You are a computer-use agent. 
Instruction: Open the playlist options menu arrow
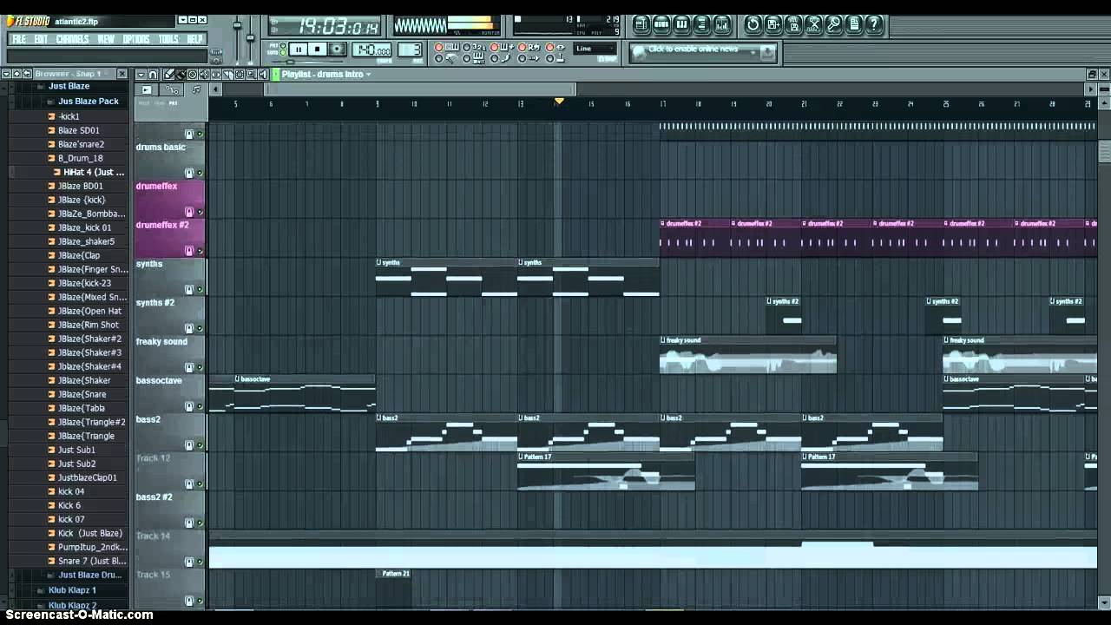coord(141,75)
